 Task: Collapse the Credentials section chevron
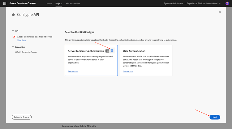tap(13, 47)
